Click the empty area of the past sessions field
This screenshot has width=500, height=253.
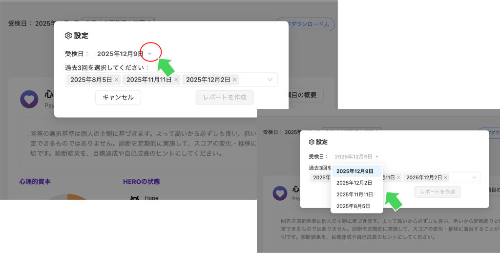pyautogui.click(x=251, y=80)
